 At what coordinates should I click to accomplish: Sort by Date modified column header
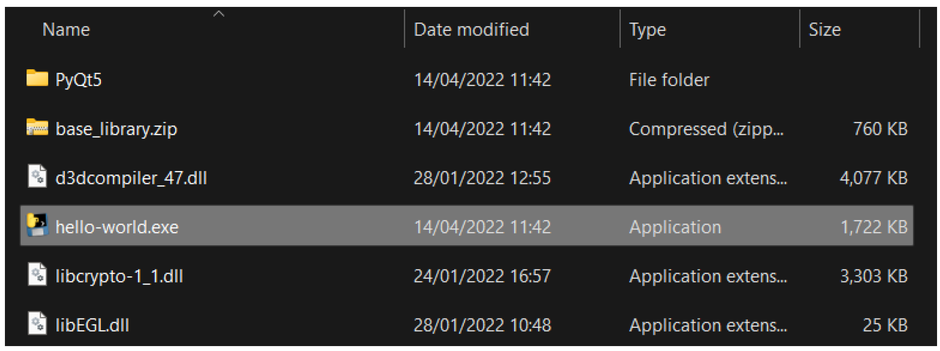471,30
